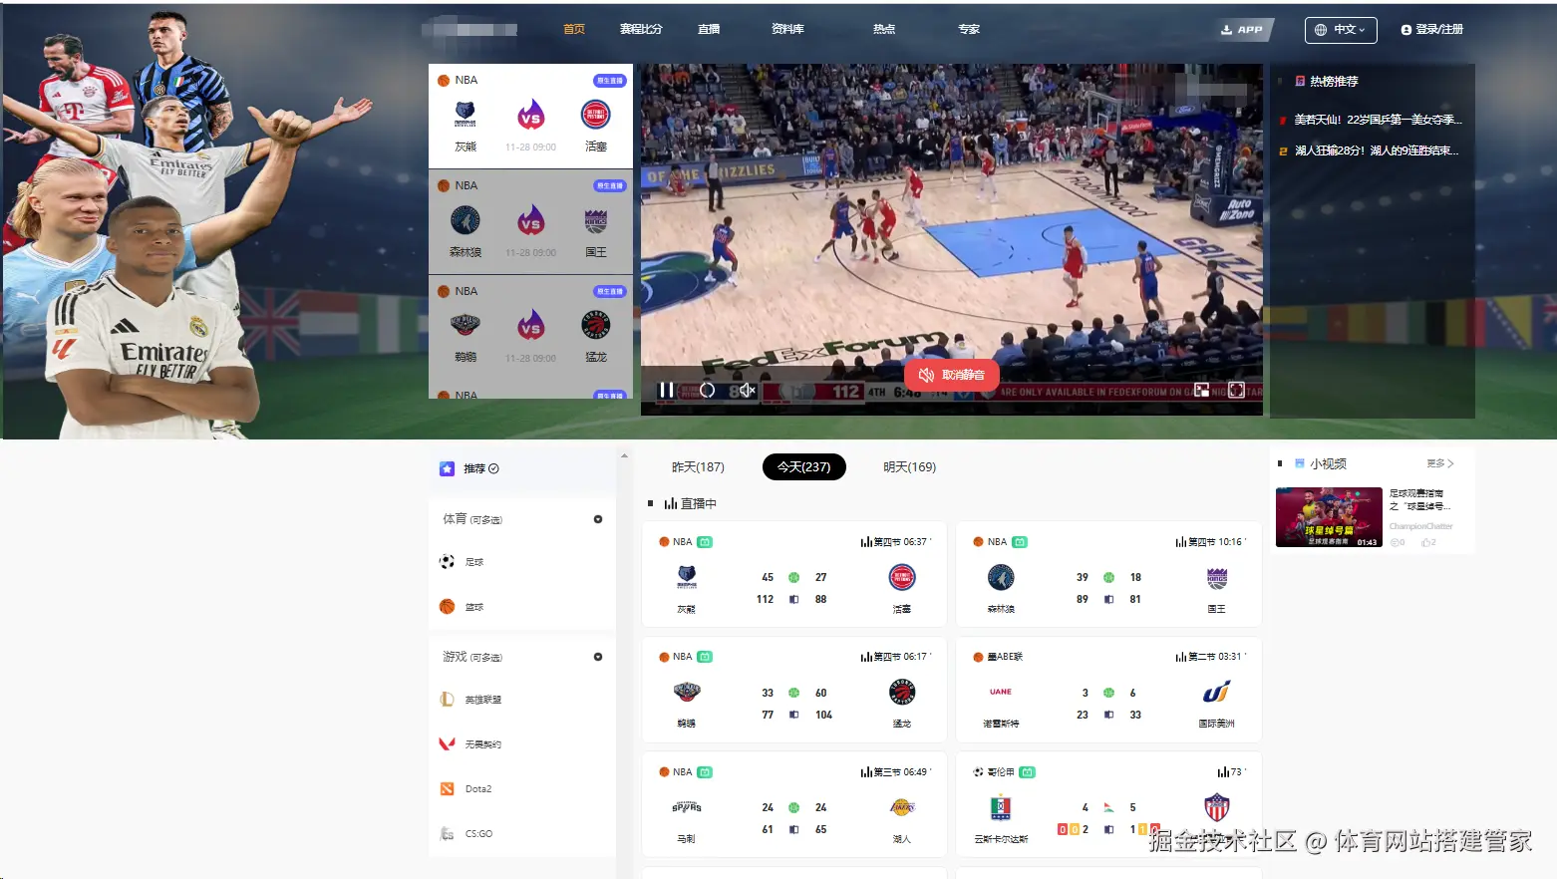Open hot news 湖人狂输28分! 湖人的9连胜结束
The image size is (1557, 879).
1377,151
